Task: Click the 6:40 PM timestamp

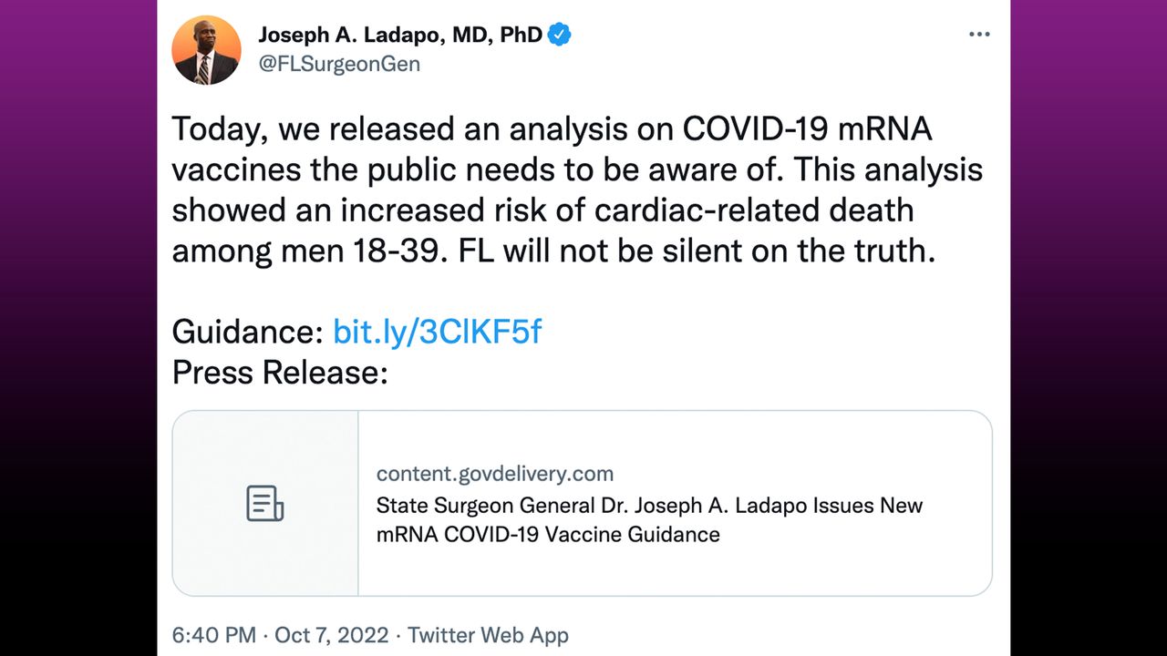Action: (214, 635)
